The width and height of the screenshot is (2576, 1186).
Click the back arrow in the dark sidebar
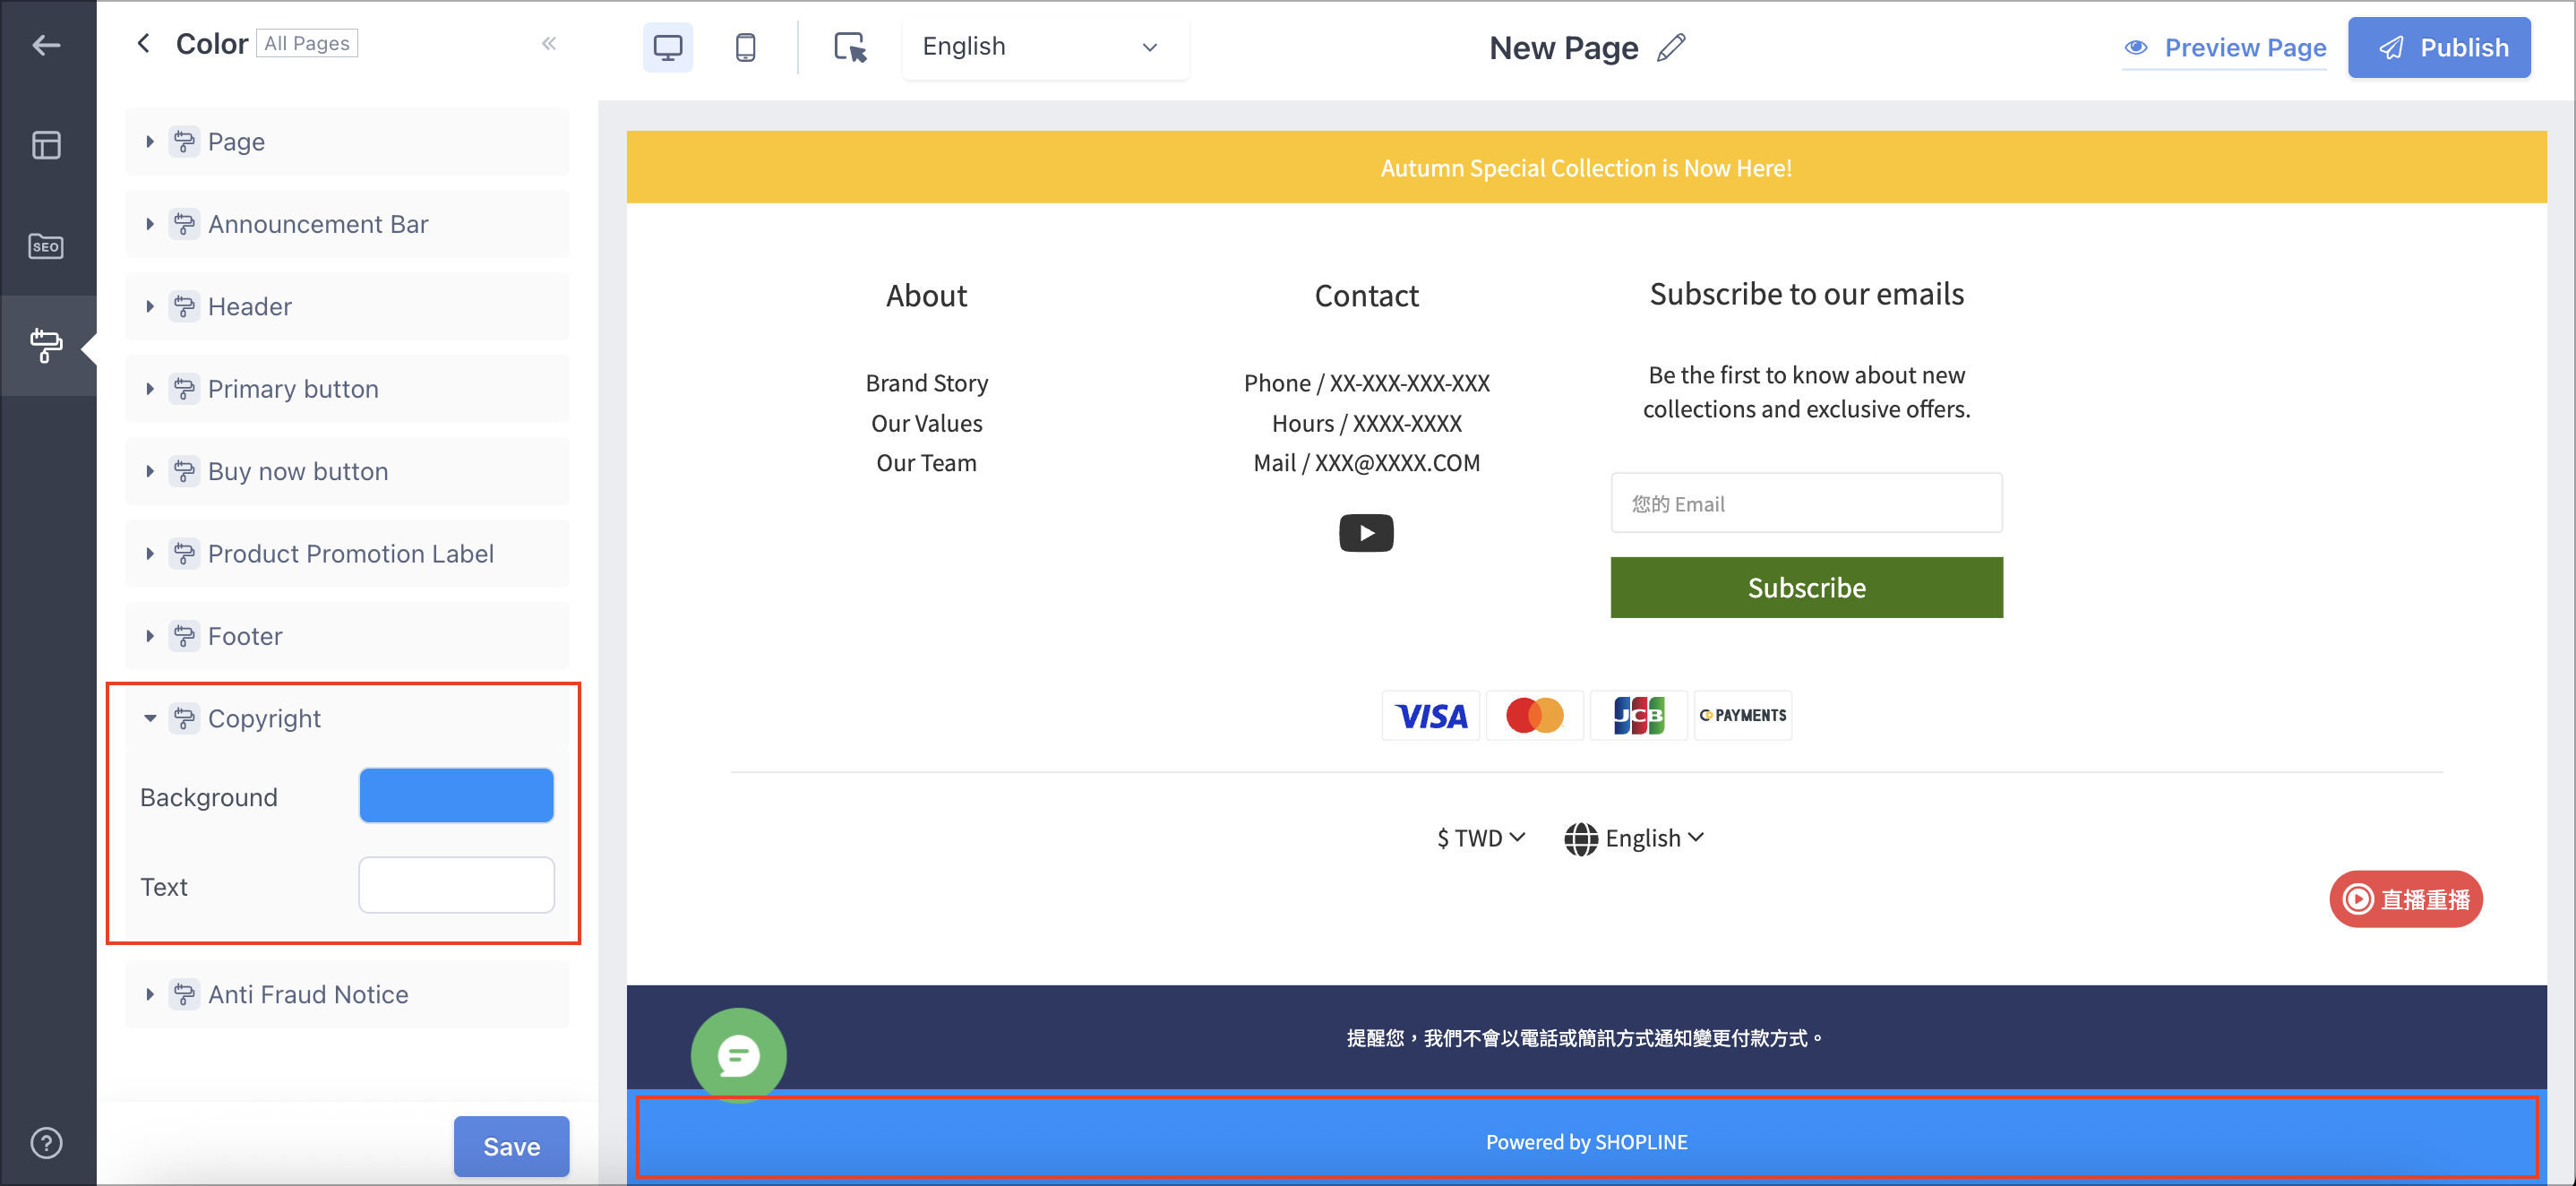click(46, 45)
